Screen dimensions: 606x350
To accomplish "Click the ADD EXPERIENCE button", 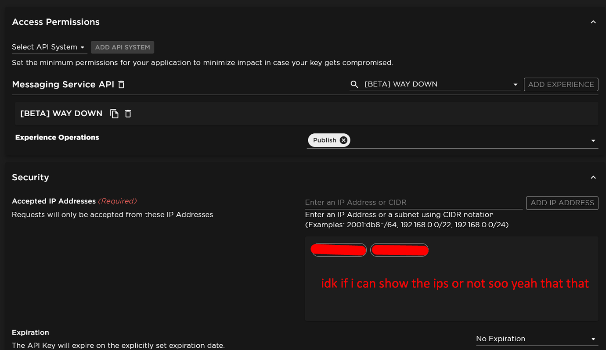I will coord(561,84).
